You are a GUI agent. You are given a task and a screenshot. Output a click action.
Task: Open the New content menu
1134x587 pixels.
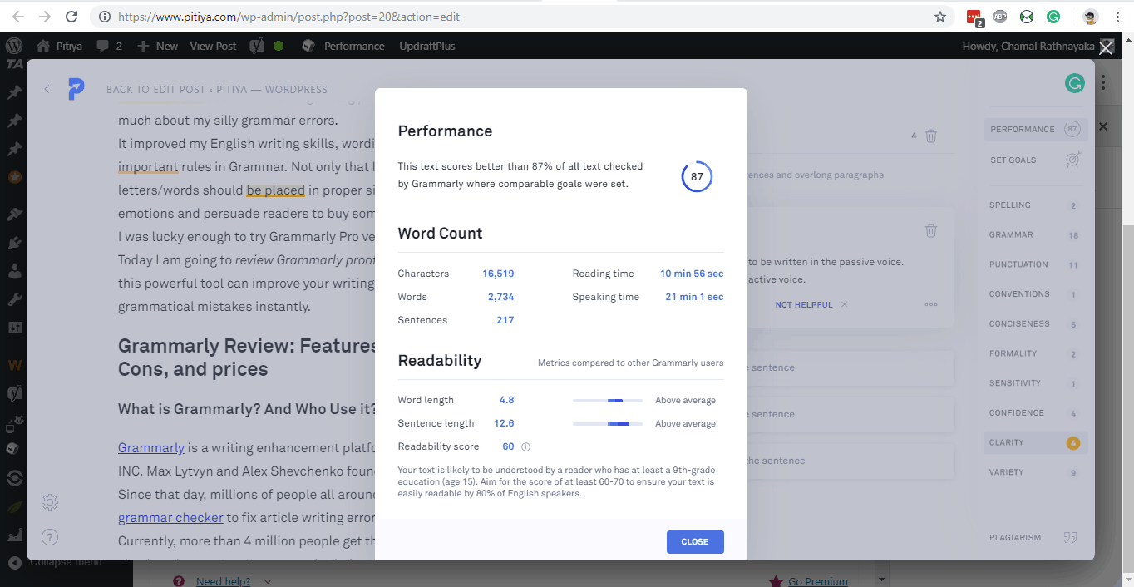(158, 46)
